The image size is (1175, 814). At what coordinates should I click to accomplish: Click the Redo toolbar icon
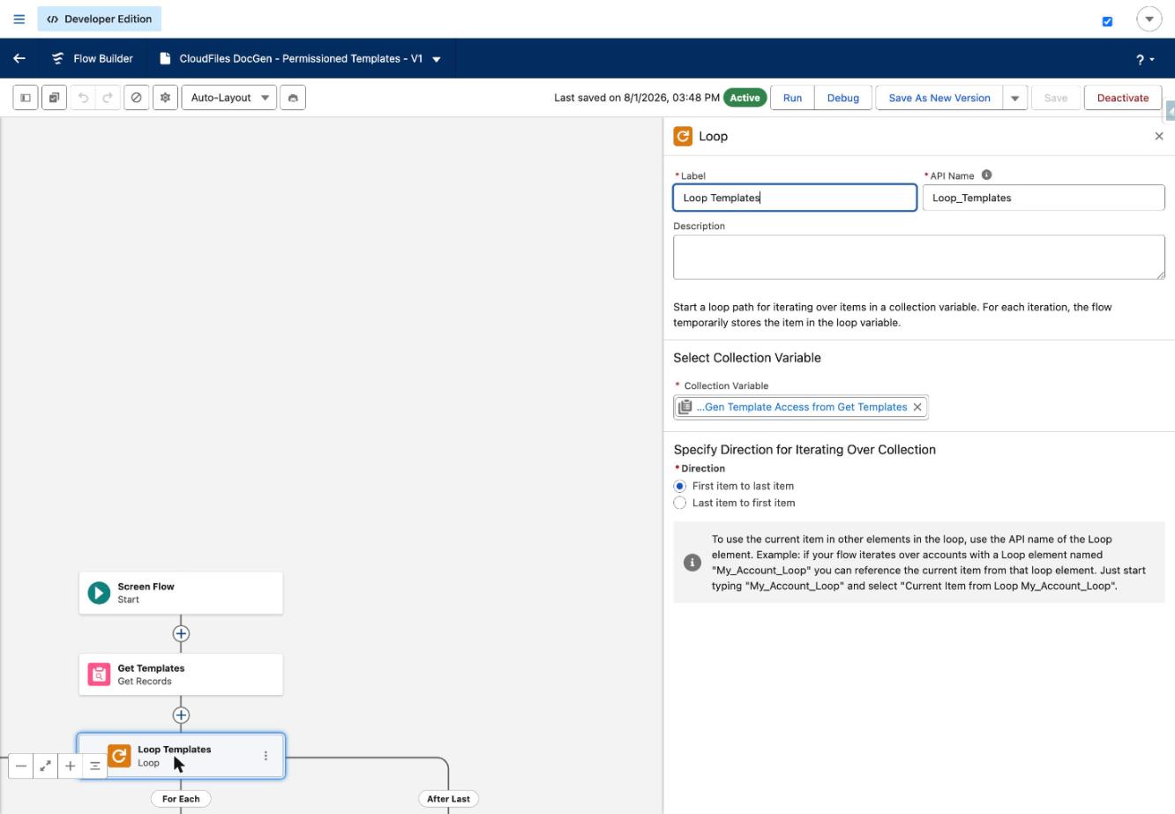[108, 98]
